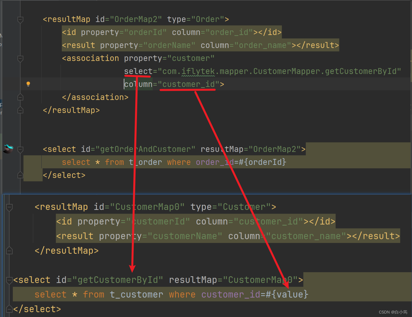Click the column value "customer_name"
Viewport: 412px width, 317px height.
[306, 236]
